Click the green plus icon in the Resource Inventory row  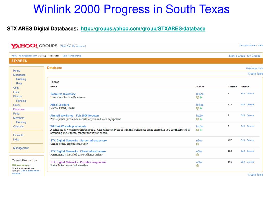click(x=201, y=97)
